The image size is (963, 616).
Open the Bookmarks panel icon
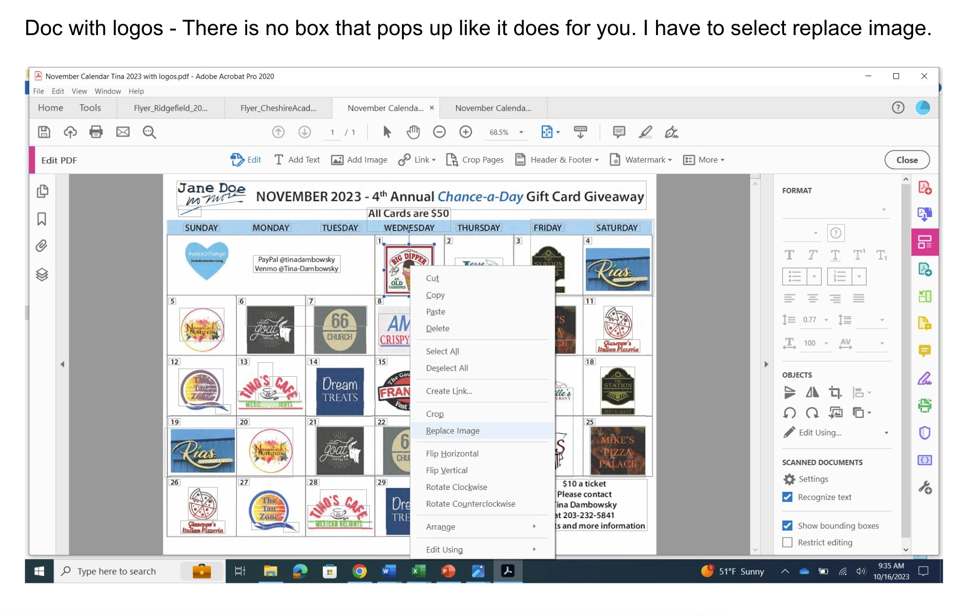[x=42, y=219]
